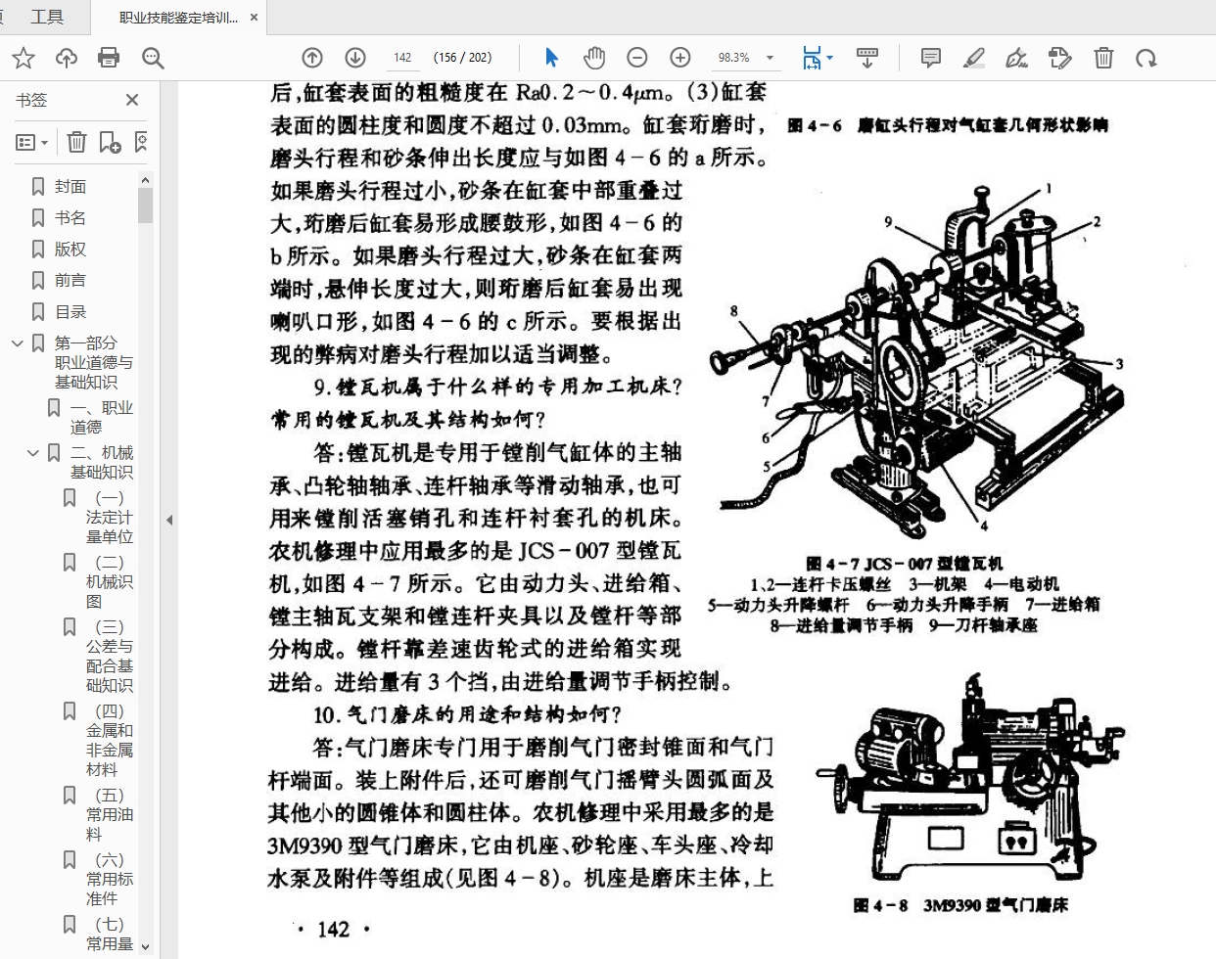
Task: Click the page number field showing 142
Action: pos(402,58)
